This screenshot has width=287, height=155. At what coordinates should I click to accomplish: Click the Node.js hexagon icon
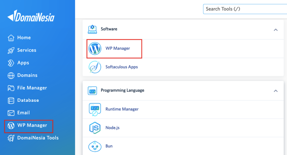click(x=95, y=128)
